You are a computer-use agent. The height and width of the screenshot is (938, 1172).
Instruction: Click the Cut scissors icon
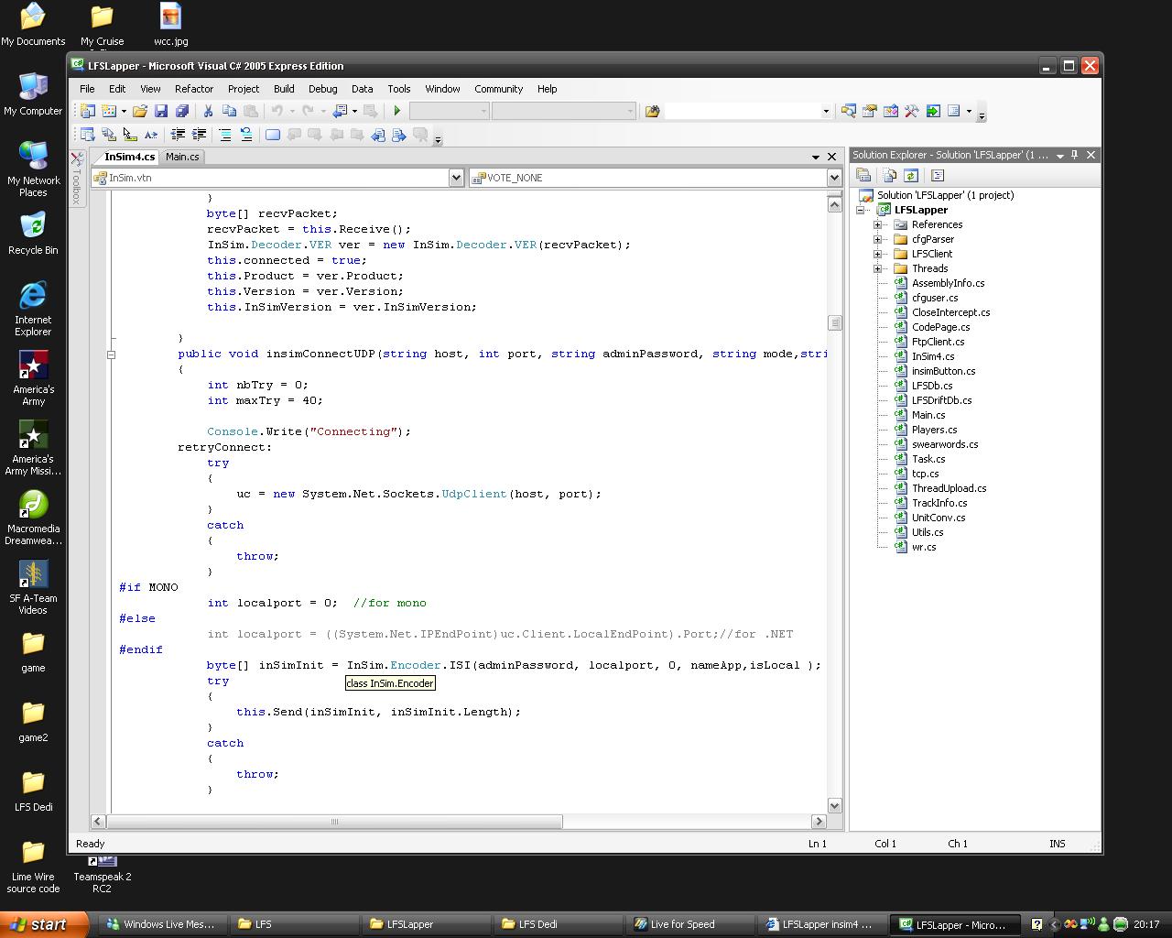pos(208,111)
